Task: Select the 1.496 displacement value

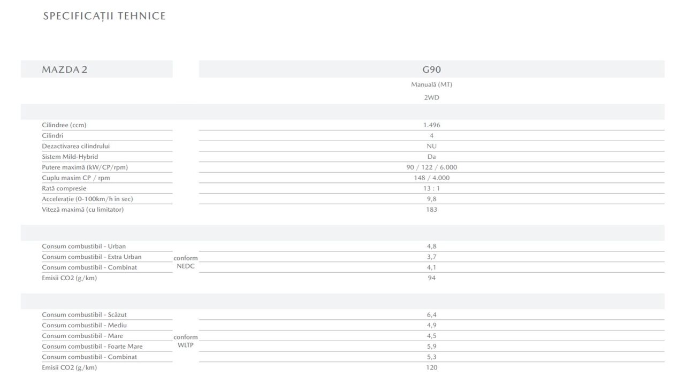Action: 431,125
